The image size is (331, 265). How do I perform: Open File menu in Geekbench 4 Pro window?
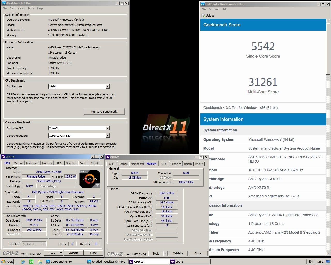point(5,8)
